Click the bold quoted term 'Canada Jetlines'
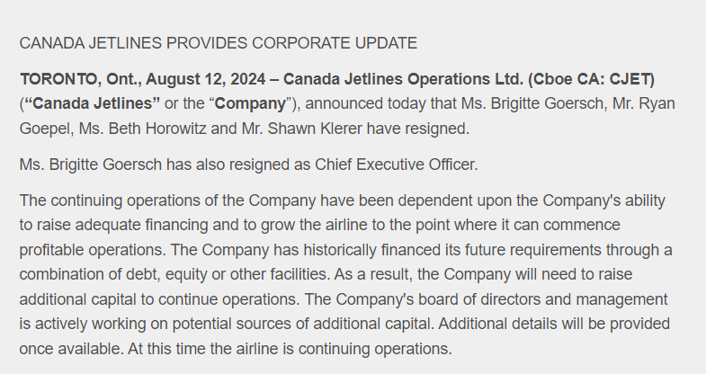 [x=93, y=104]
